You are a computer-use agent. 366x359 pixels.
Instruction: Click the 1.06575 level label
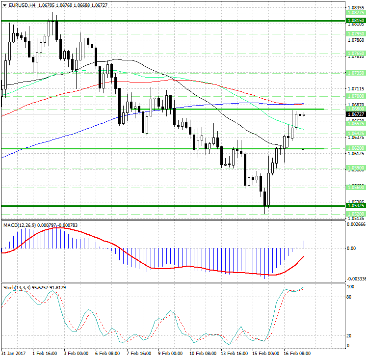tap(356, 123)
